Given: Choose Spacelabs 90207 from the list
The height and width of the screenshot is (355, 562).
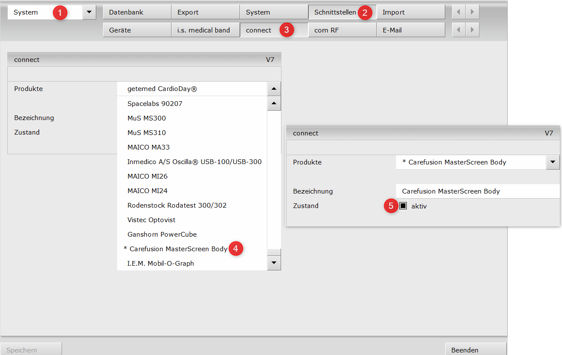Looking at the screenshot, I should coord(192,103).
